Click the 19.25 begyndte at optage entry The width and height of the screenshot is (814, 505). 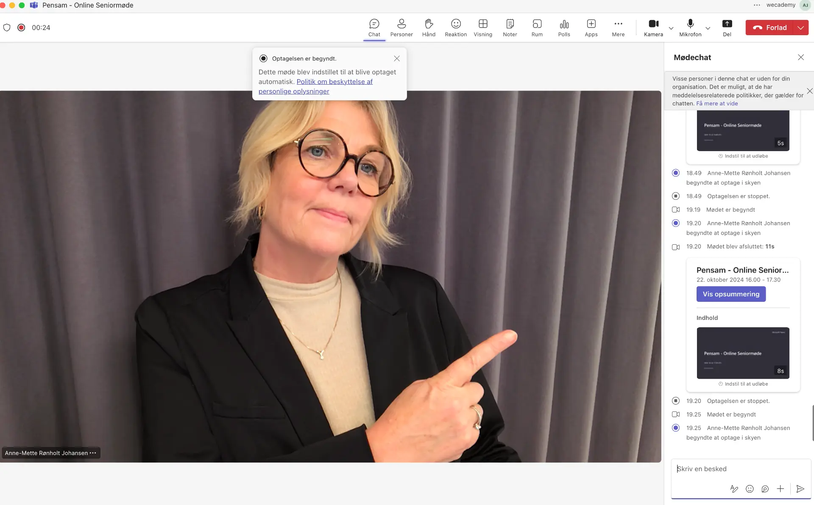(x=738, y=433)
